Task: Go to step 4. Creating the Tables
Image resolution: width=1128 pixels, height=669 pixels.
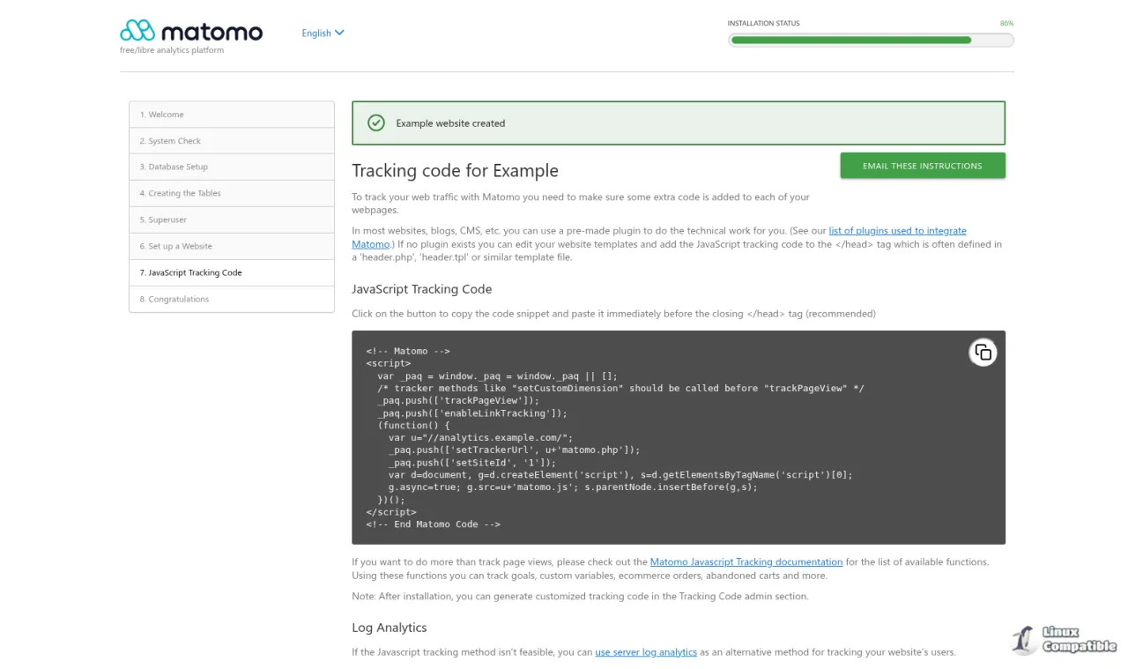Action: pos(232,193)
